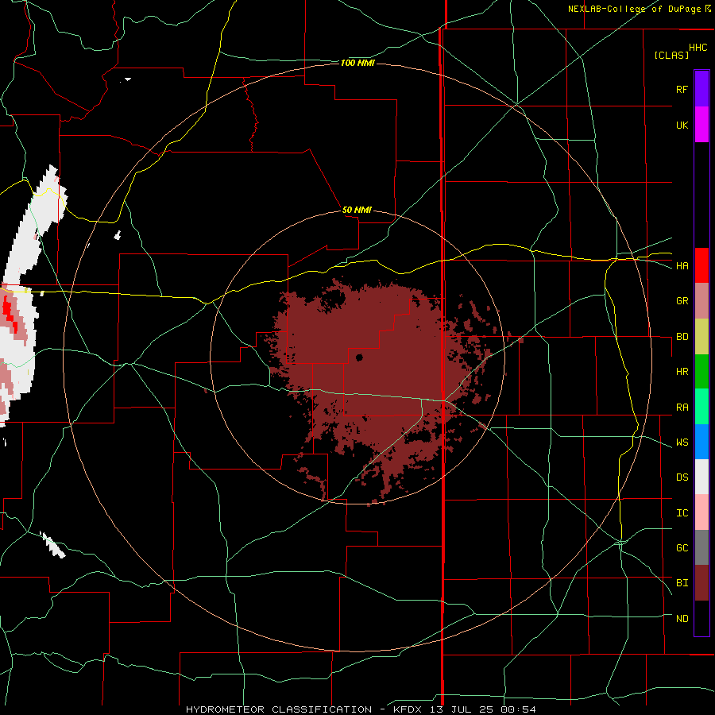The image size is (715, 715).
Task: Click the [CLAS] units label
Action: tap(671, 55)
